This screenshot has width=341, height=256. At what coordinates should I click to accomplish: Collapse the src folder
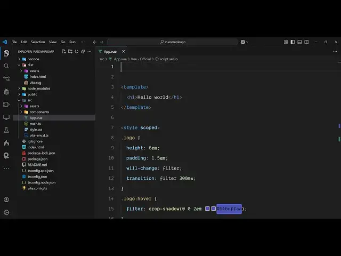[x=19, y=100]
